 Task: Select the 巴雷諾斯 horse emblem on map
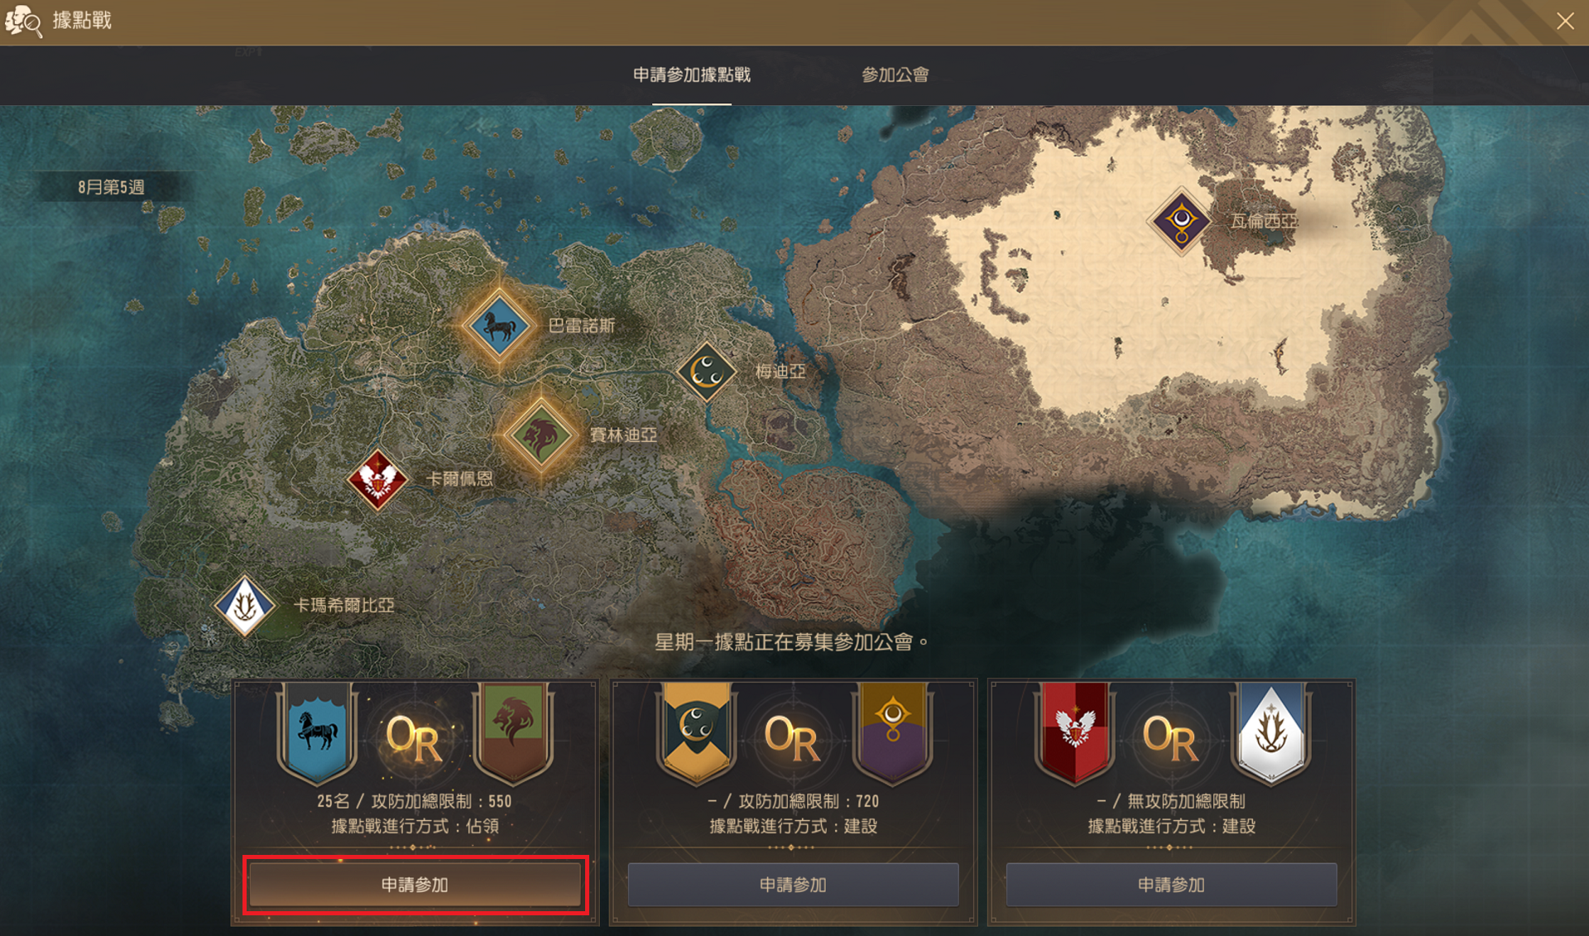click(498, 325)
